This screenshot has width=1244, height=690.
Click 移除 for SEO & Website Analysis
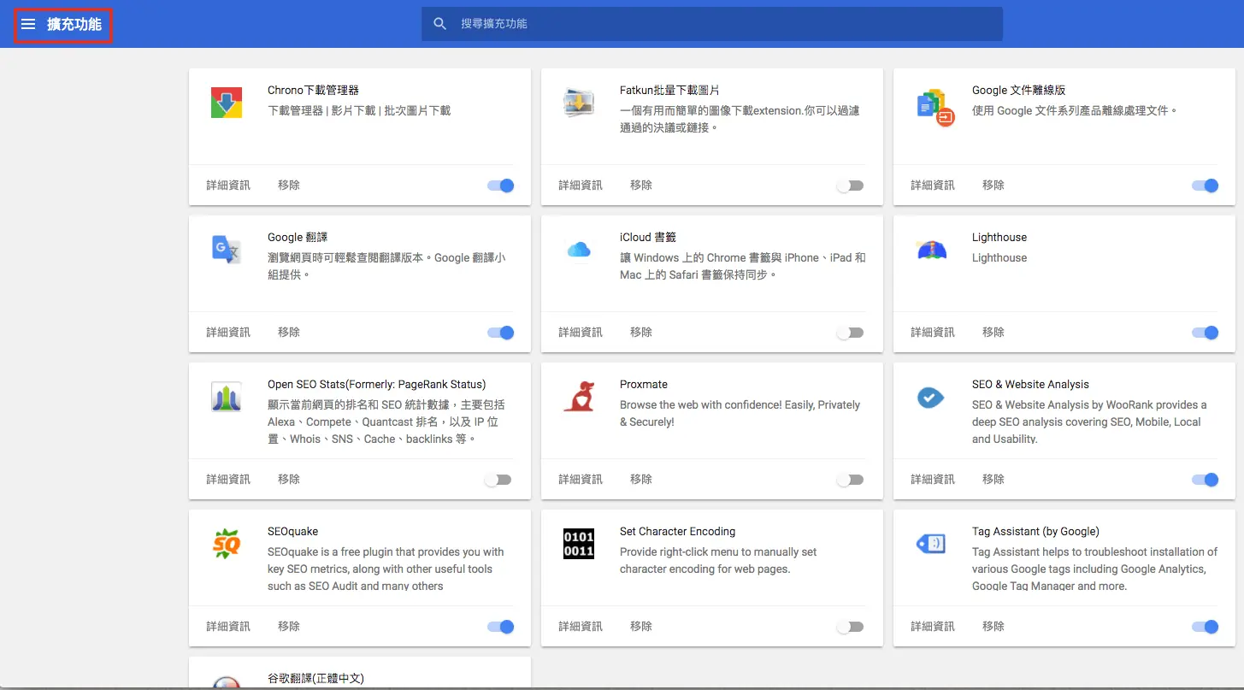click(993, 479)
